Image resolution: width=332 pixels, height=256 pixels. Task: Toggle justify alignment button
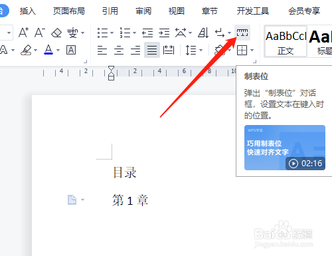(x=152, y=50)
